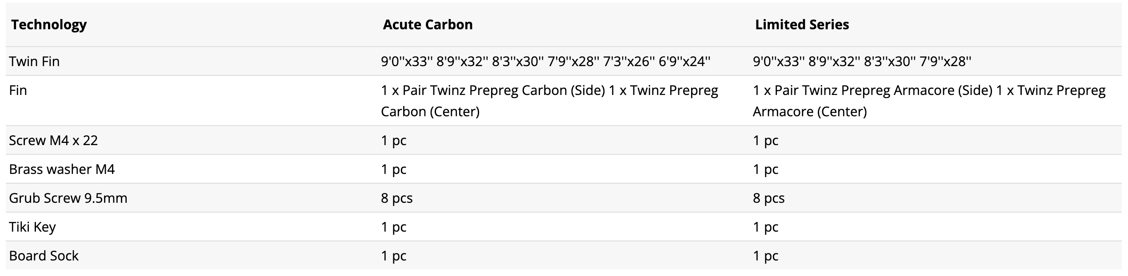Select the Twin Fin row label

pos(34,61)
